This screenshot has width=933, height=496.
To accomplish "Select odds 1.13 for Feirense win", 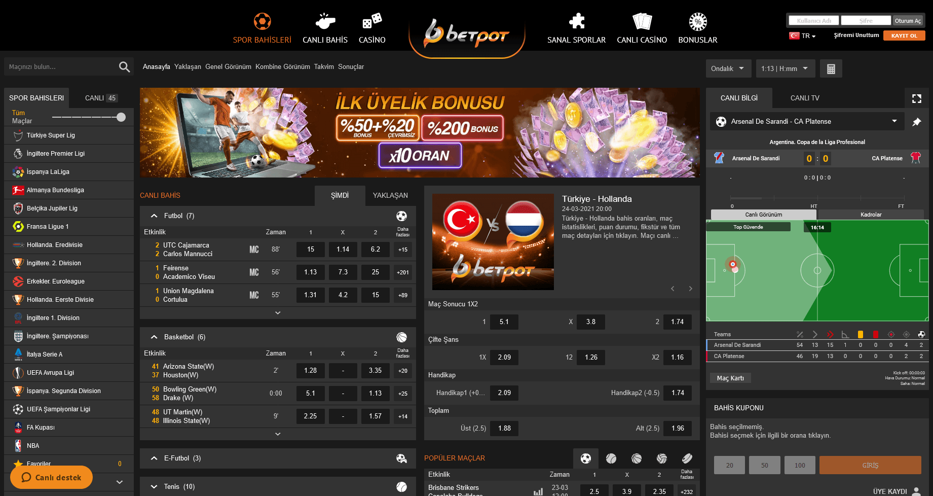I will pyautogui.click(x=310, y=272).
